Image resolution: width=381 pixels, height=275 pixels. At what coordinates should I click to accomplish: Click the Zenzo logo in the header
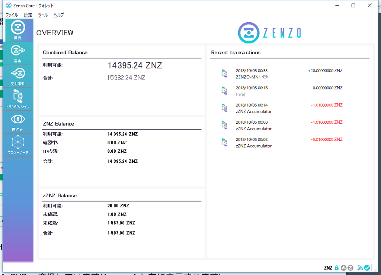[x=270, y=33]
